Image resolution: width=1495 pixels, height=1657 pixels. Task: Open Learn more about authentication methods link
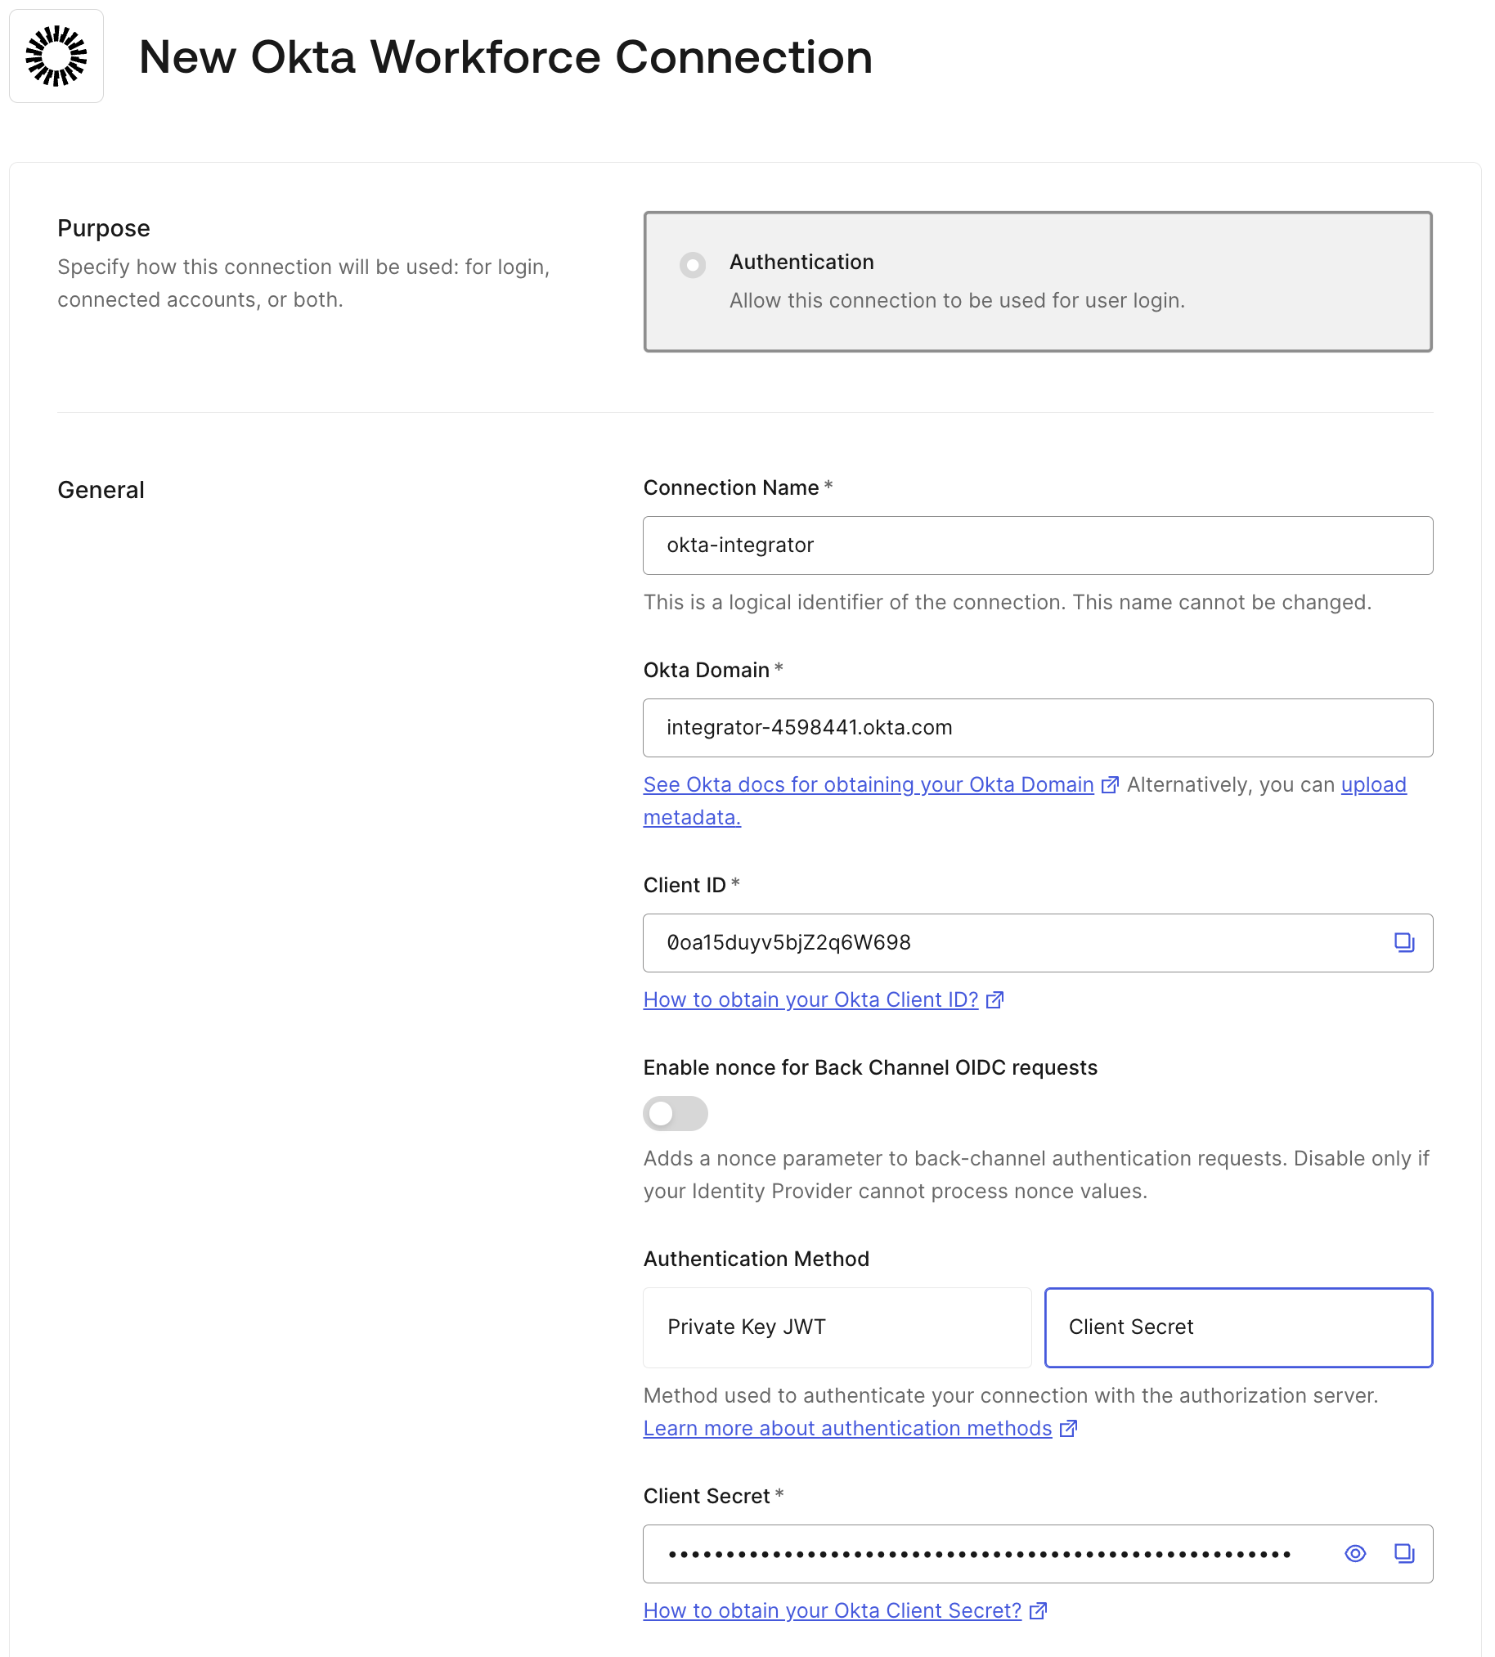coord(848,1429)
